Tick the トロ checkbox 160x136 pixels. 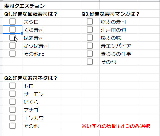[x=12, y=86]
